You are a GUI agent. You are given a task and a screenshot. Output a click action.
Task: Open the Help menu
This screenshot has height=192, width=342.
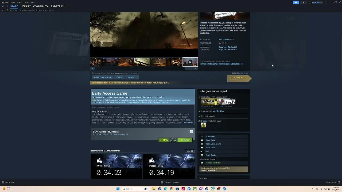[33, 2]
